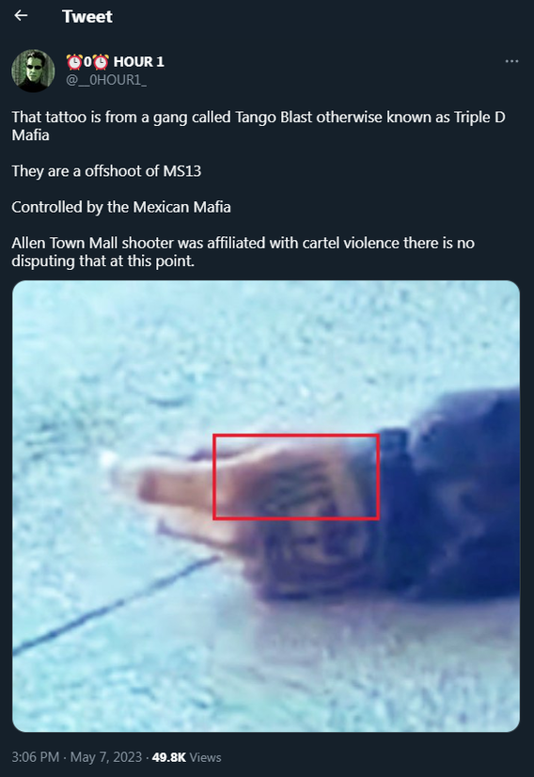
Task: Open the HOUR 1 display name
Action: (139, 62)
